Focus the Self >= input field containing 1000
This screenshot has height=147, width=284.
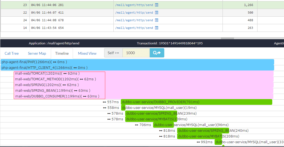[136, 53]
